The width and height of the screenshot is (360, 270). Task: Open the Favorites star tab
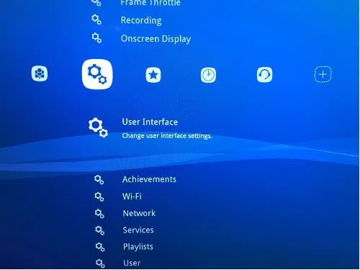tap(153, 75)
